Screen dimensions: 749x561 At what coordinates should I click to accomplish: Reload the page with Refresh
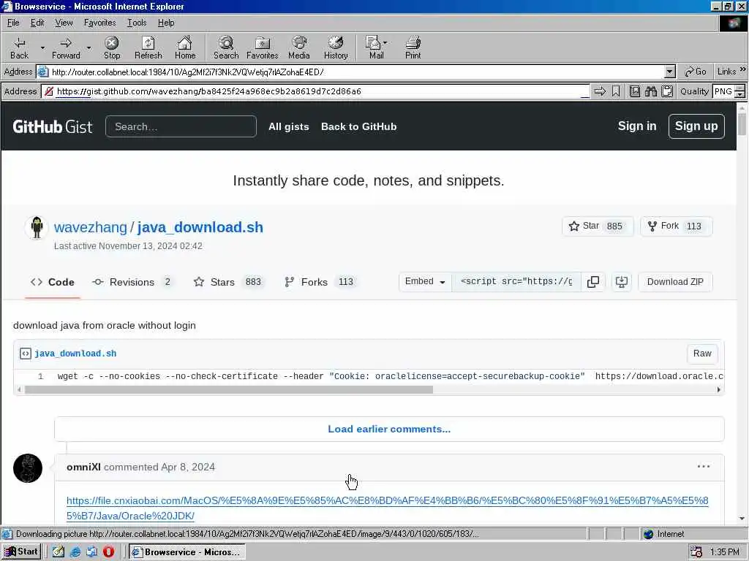(x=148, y=47)
